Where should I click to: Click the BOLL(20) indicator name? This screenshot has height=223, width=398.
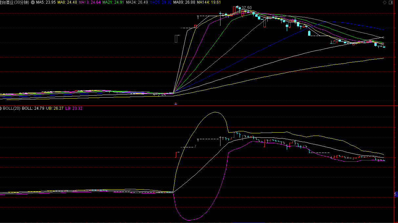pos(12,108)
